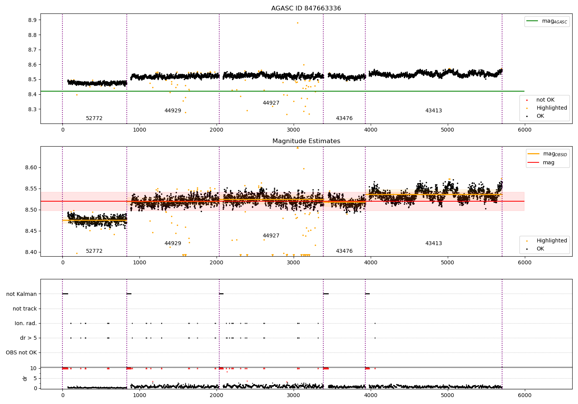Click the 8.50 y-axis tick label

[x=31, y=210]
